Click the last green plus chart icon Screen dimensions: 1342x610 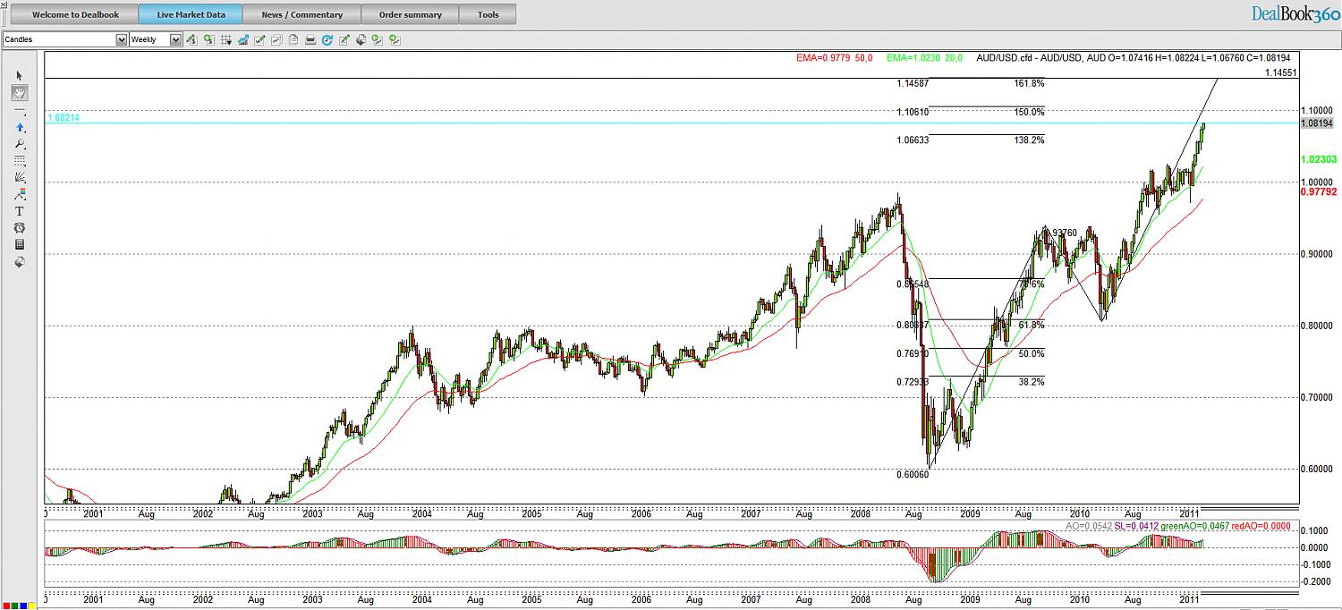395,39
